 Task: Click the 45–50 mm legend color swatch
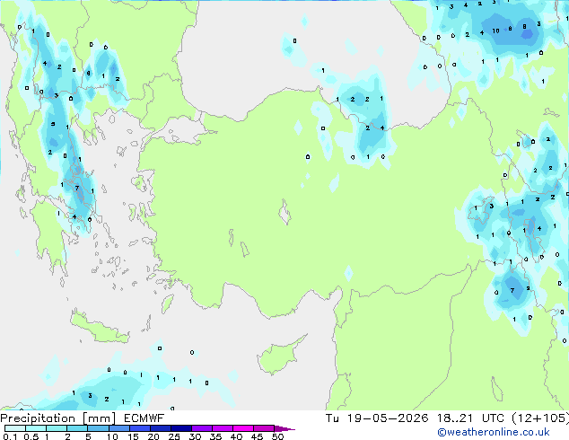pyautogui.click(x=264, y=428)
